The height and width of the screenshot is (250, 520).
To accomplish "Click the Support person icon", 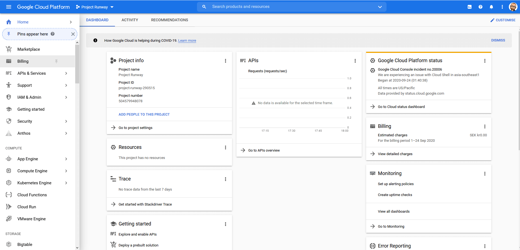I will 9,85.
